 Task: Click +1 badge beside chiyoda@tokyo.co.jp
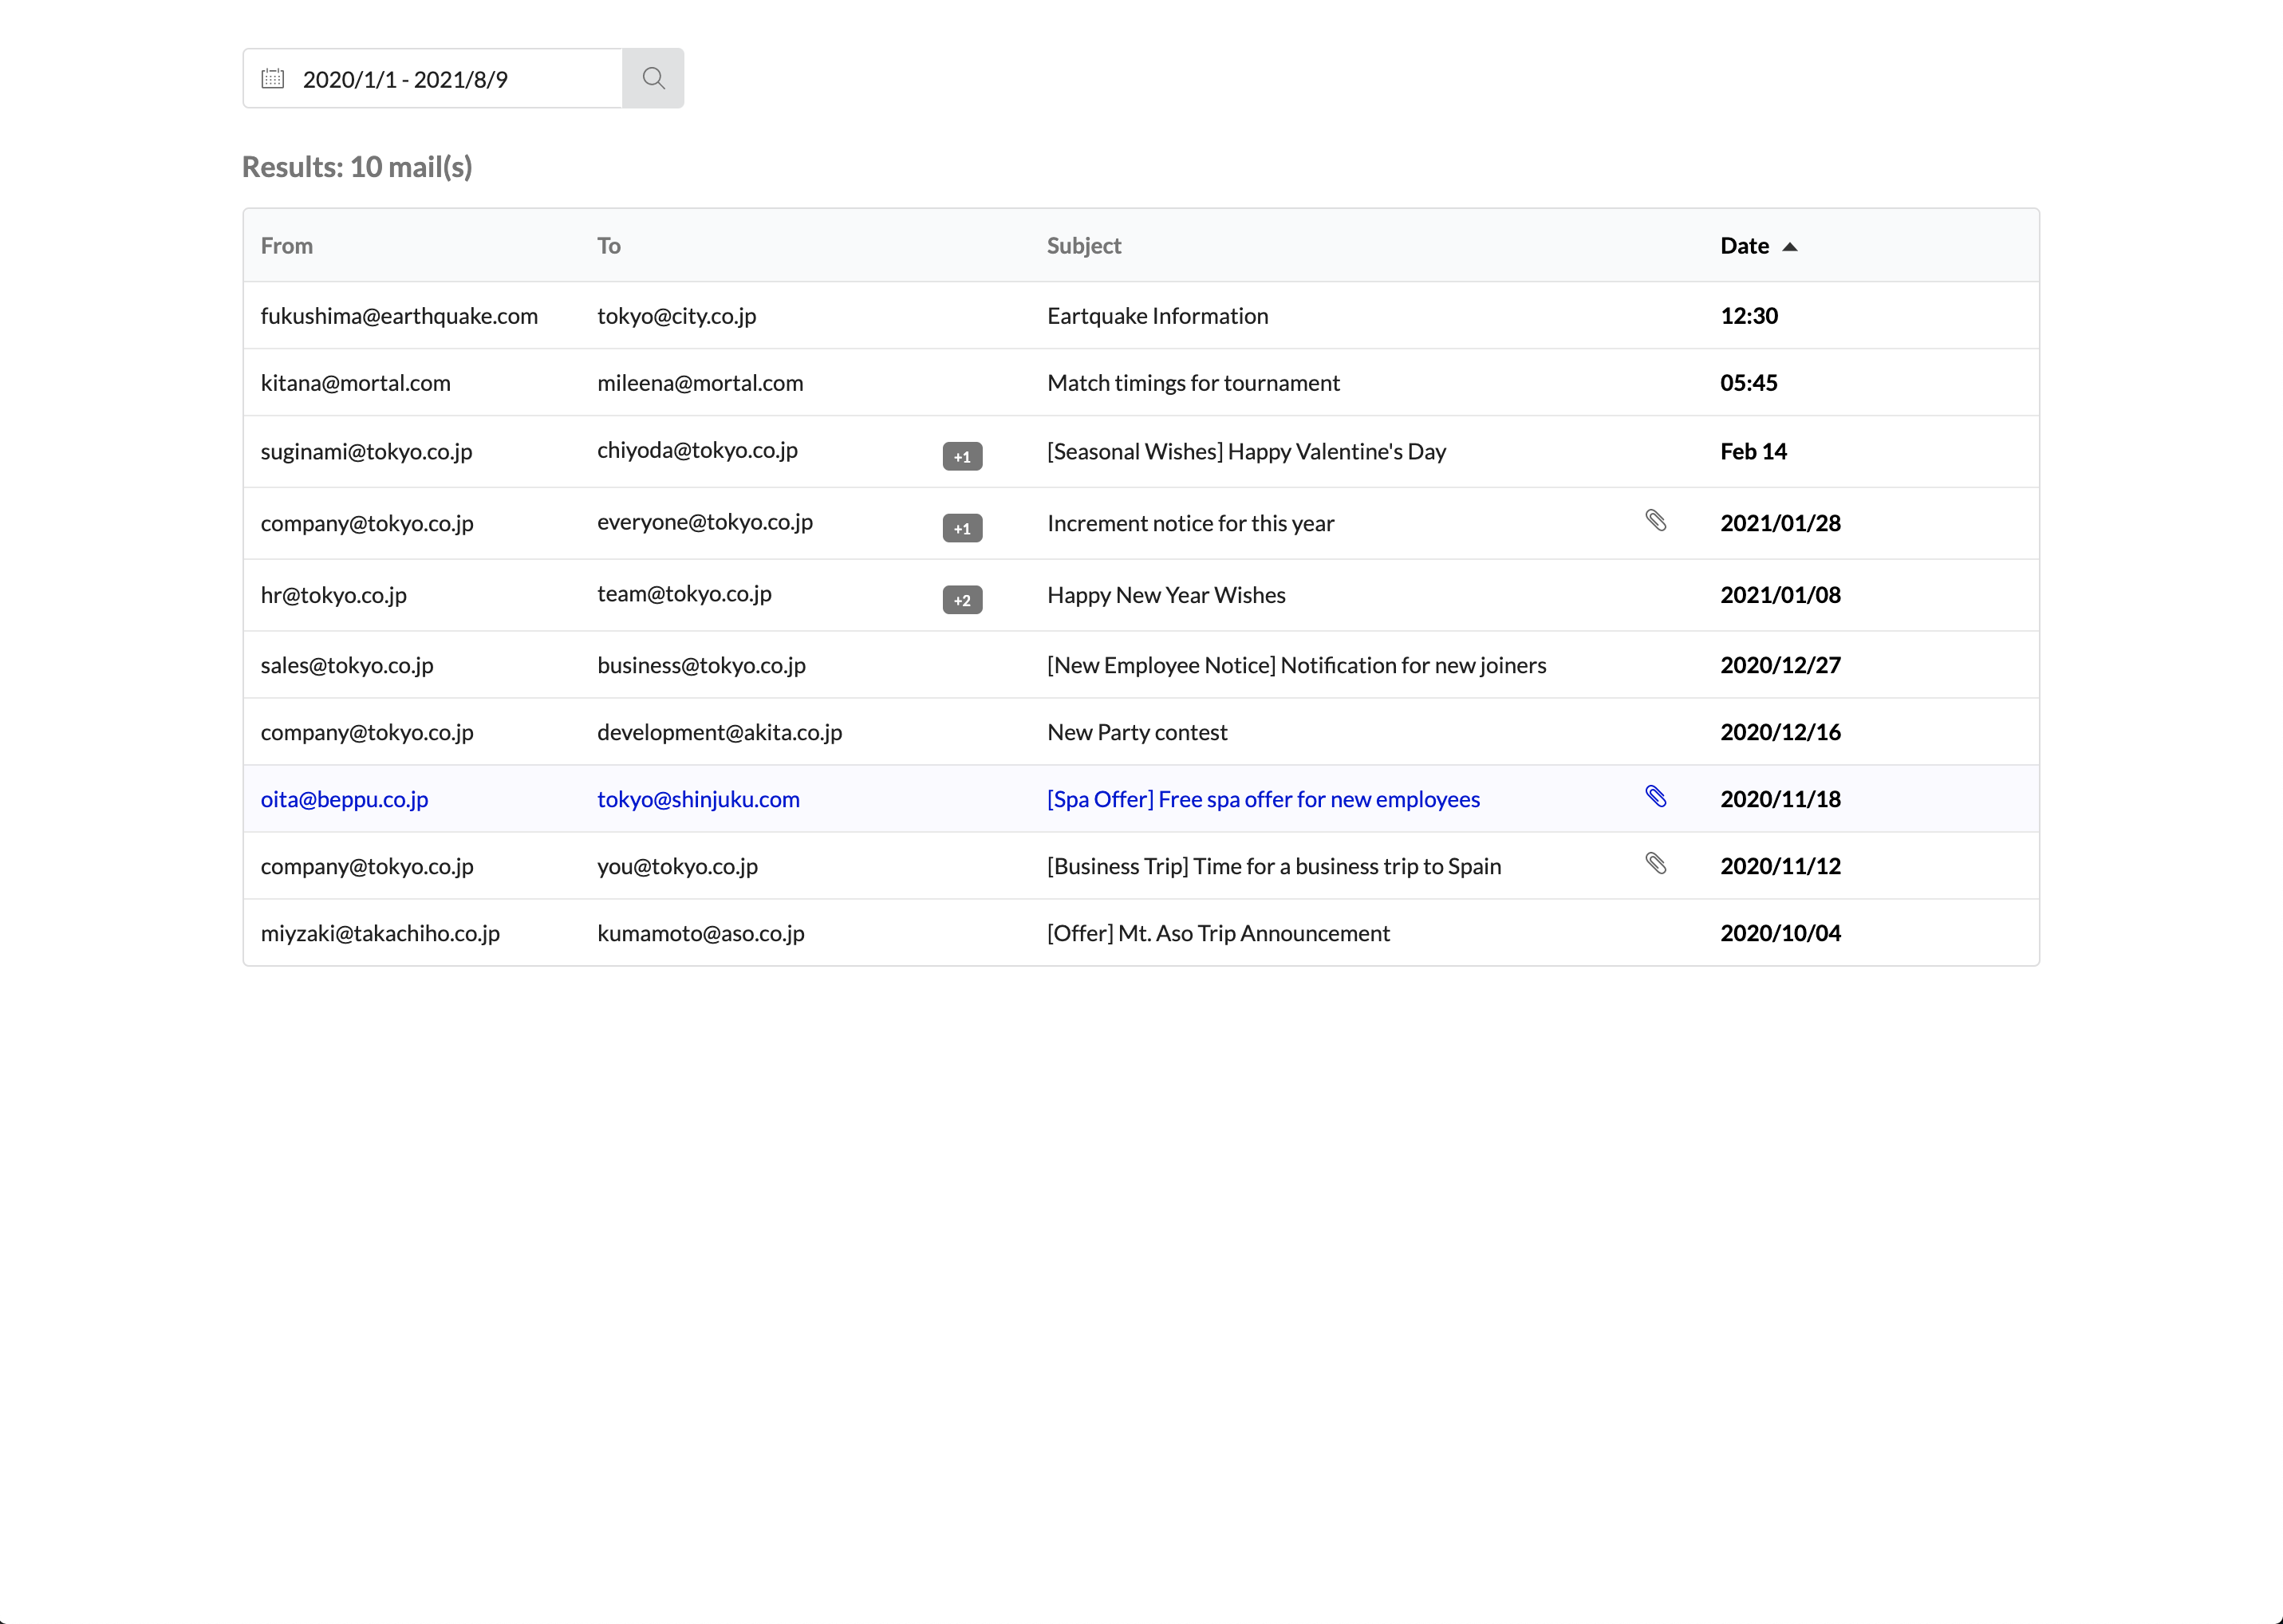click(962, 457)
